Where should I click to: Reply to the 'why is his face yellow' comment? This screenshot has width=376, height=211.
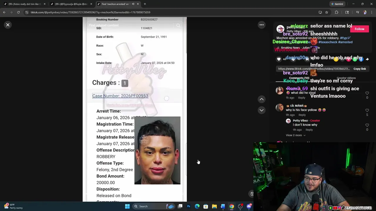pyautogui.click(x=302, y=115)
